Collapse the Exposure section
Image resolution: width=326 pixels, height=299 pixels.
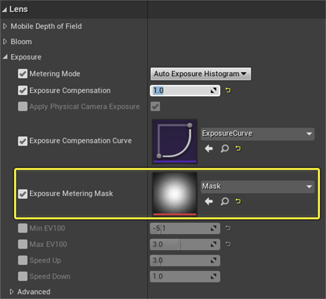(x=5, y=57)
